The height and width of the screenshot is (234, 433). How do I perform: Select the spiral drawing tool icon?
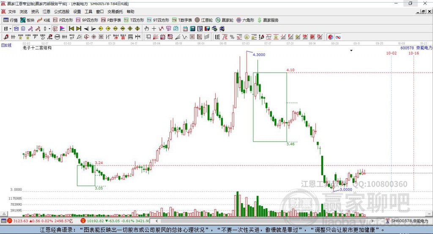coord(43,37)
